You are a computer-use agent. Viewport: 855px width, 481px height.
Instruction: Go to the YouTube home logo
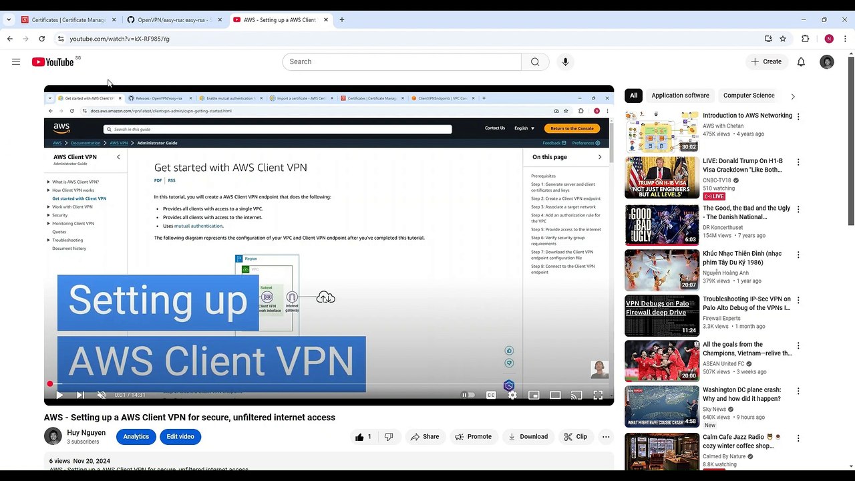[53, 61]
